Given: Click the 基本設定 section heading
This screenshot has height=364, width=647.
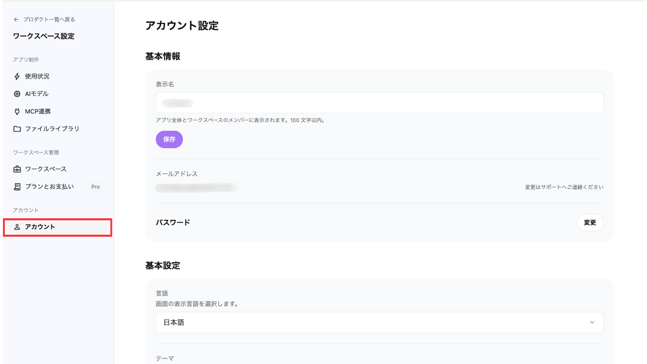Looking at the screenshot, I should (x=163, y=266).
